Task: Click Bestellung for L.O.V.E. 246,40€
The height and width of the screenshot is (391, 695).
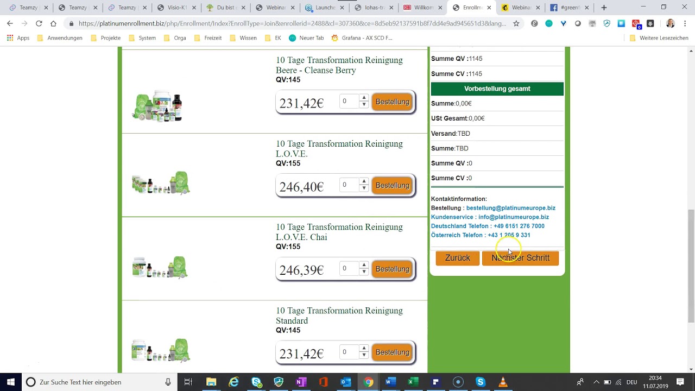Action: tap(392, 185)
